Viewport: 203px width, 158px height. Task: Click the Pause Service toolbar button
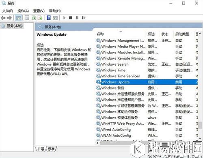click(77, 18)
